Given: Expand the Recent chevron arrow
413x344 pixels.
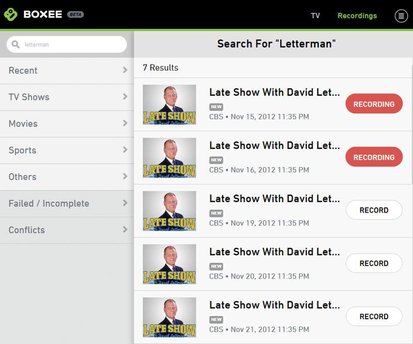Looking at the screenshot, I should 125,70.
